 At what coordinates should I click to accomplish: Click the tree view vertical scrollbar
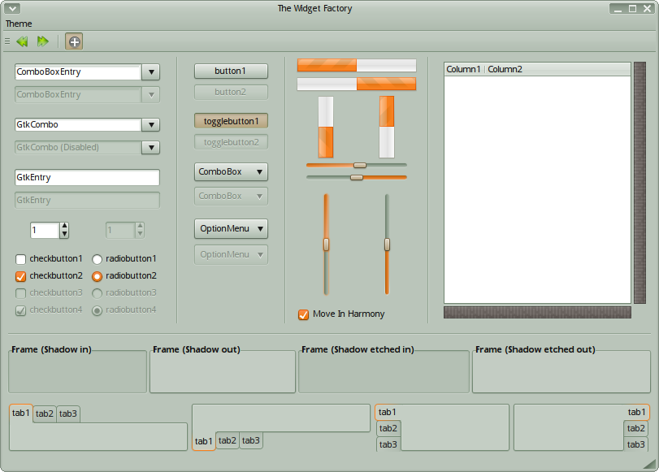(x=639, y=183)
